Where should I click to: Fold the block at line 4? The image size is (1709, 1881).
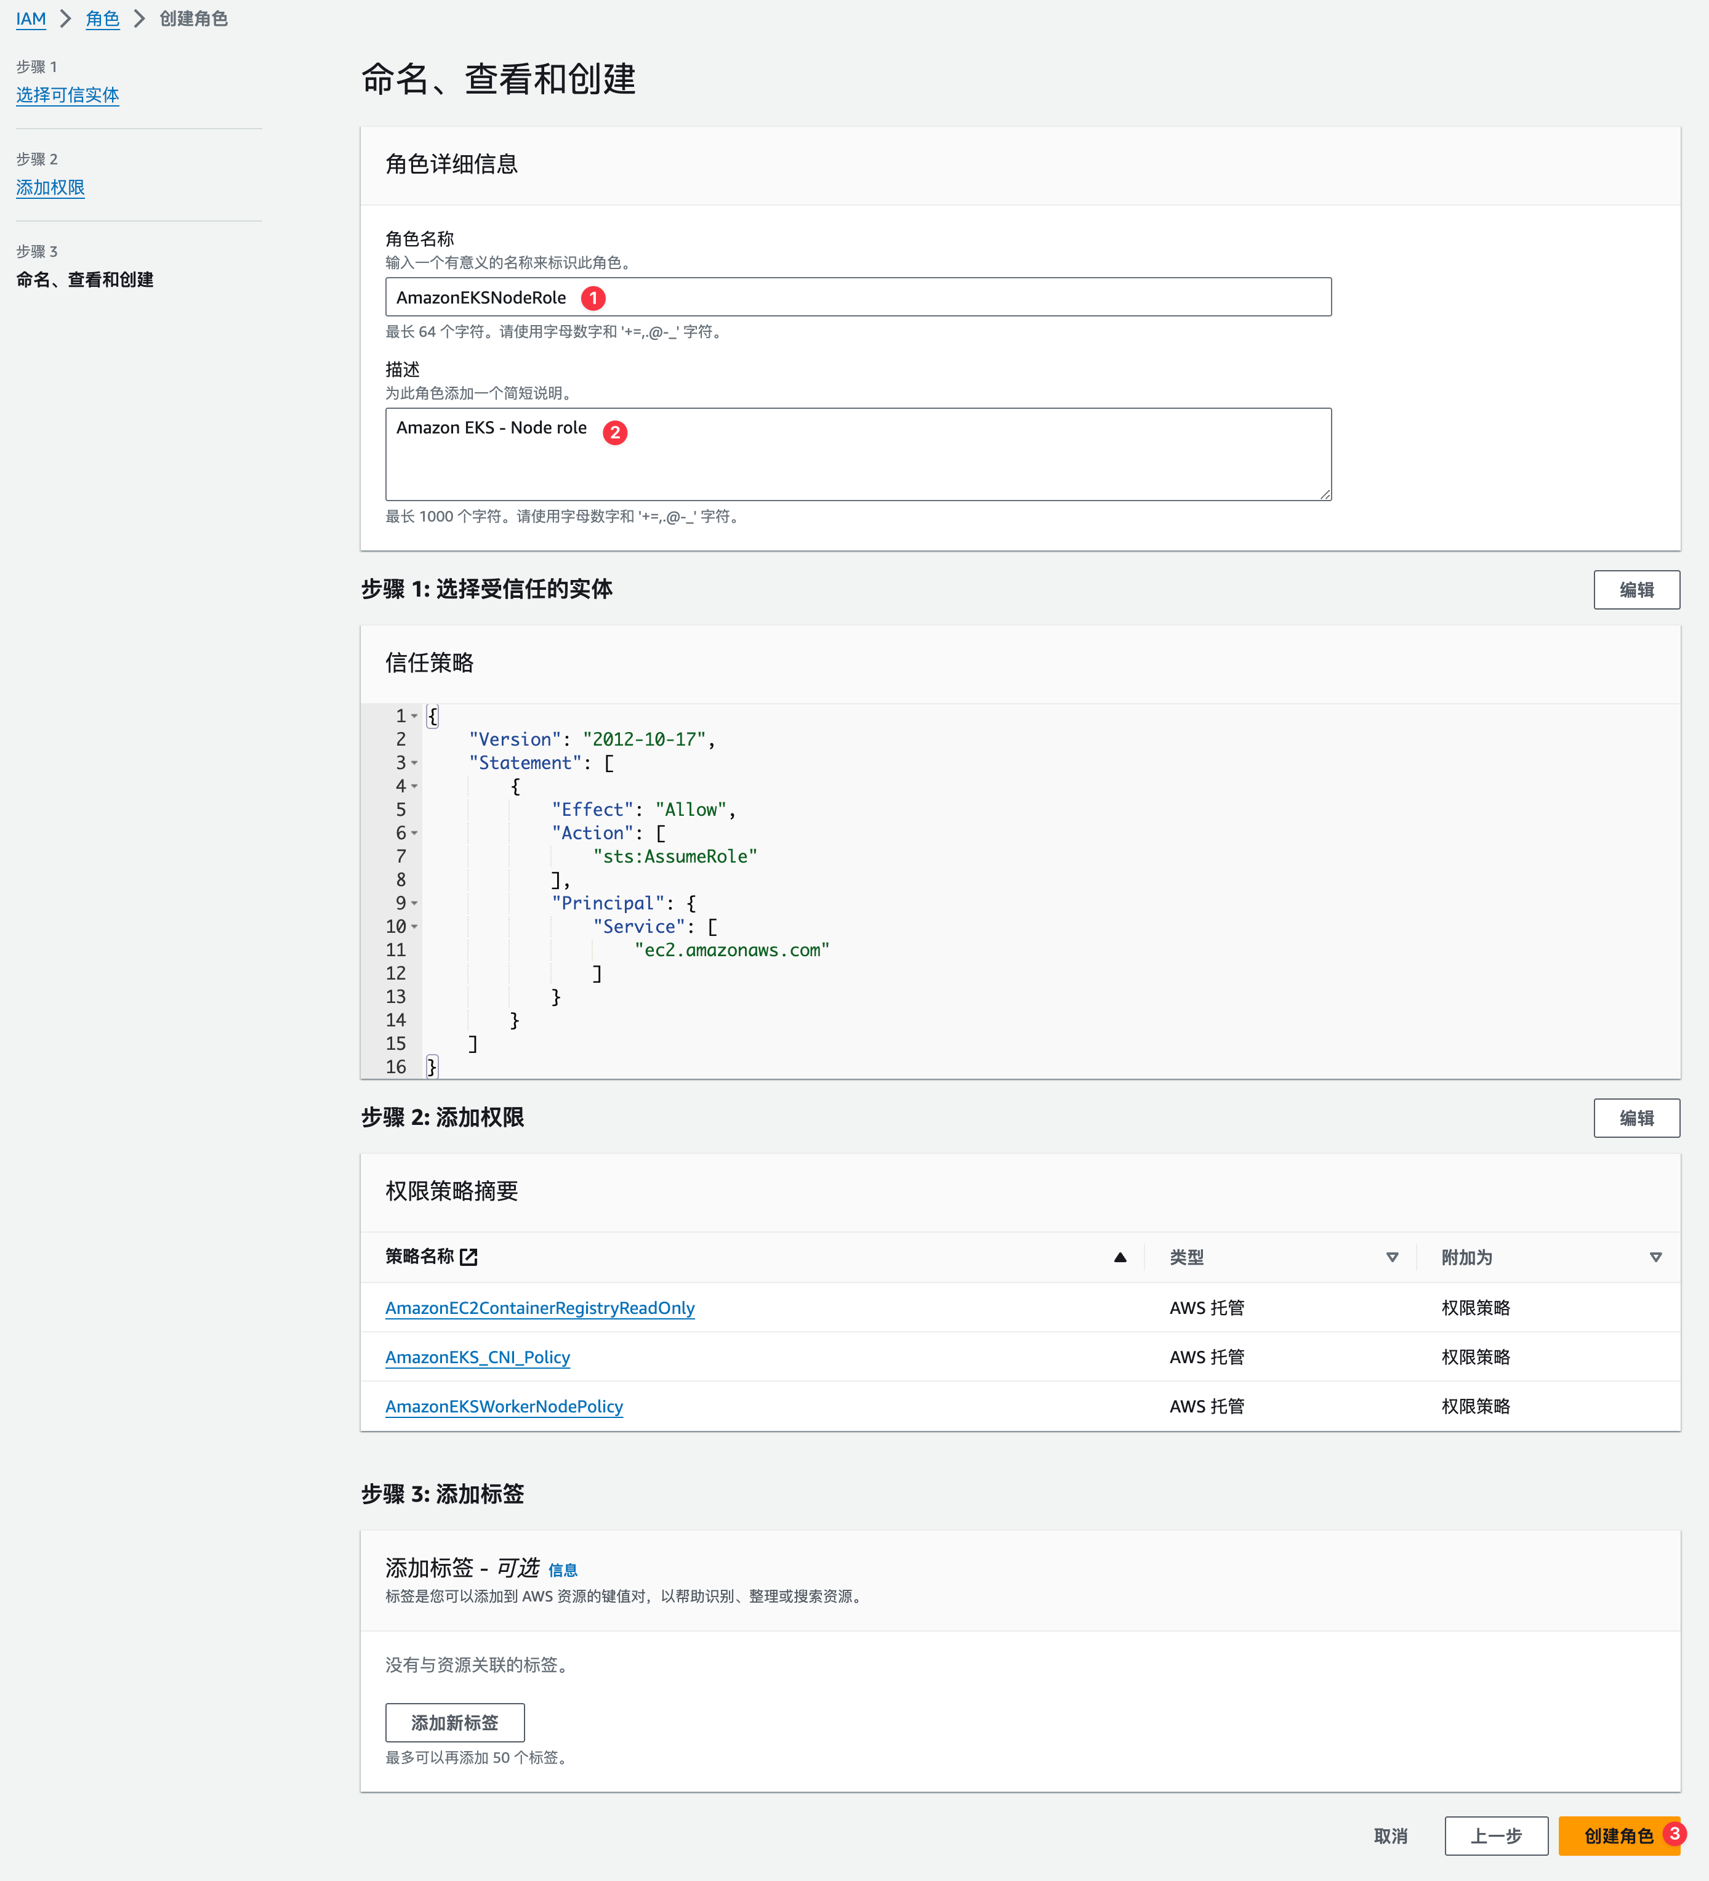pos(414,786)
